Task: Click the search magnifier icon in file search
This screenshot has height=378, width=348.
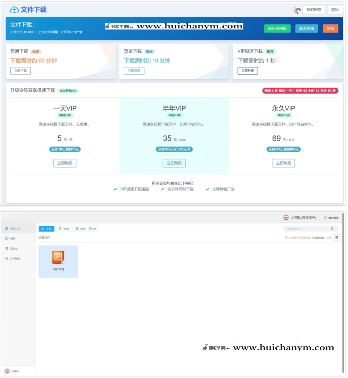Action: point(332,229)
